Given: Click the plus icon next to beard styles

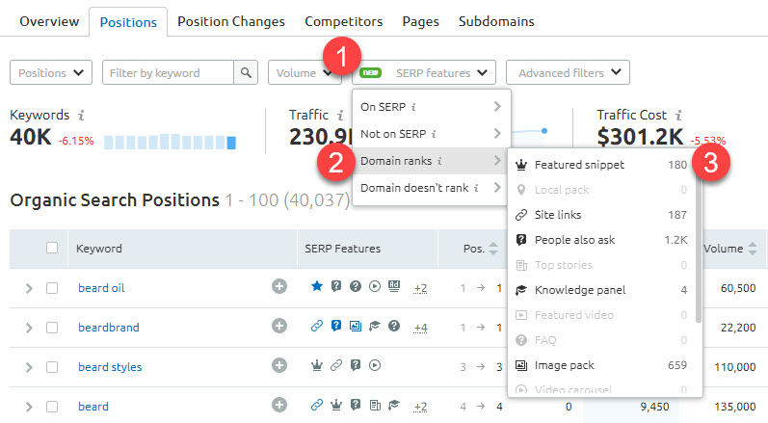Looking at the screenshot, I should [x=279, y=365].
